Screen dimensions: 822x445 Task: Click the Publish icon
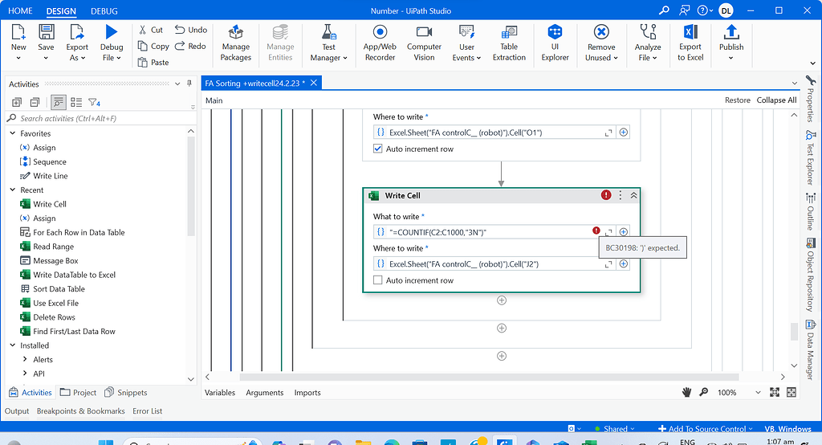point(731,32)
